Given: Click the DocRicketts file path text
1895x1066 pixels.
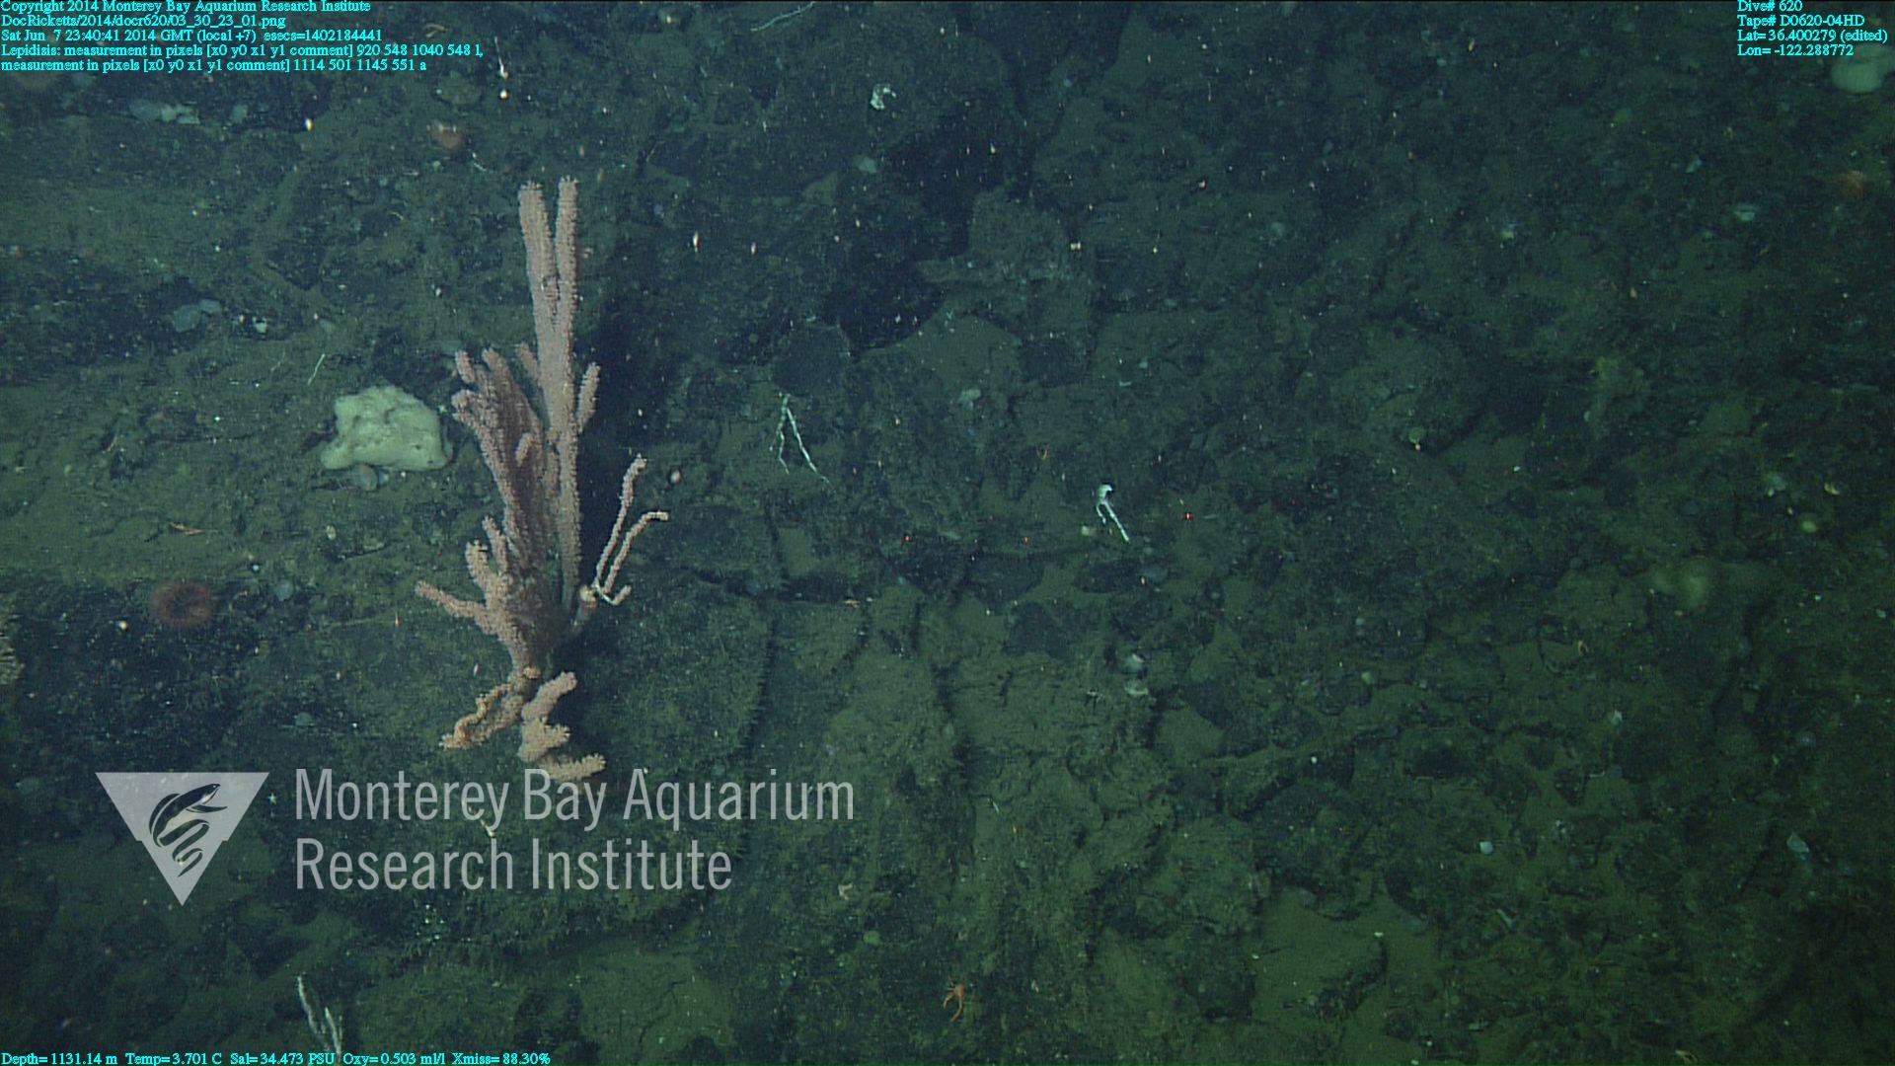Looking at the screenshot, I should click(x=143, y=21).
